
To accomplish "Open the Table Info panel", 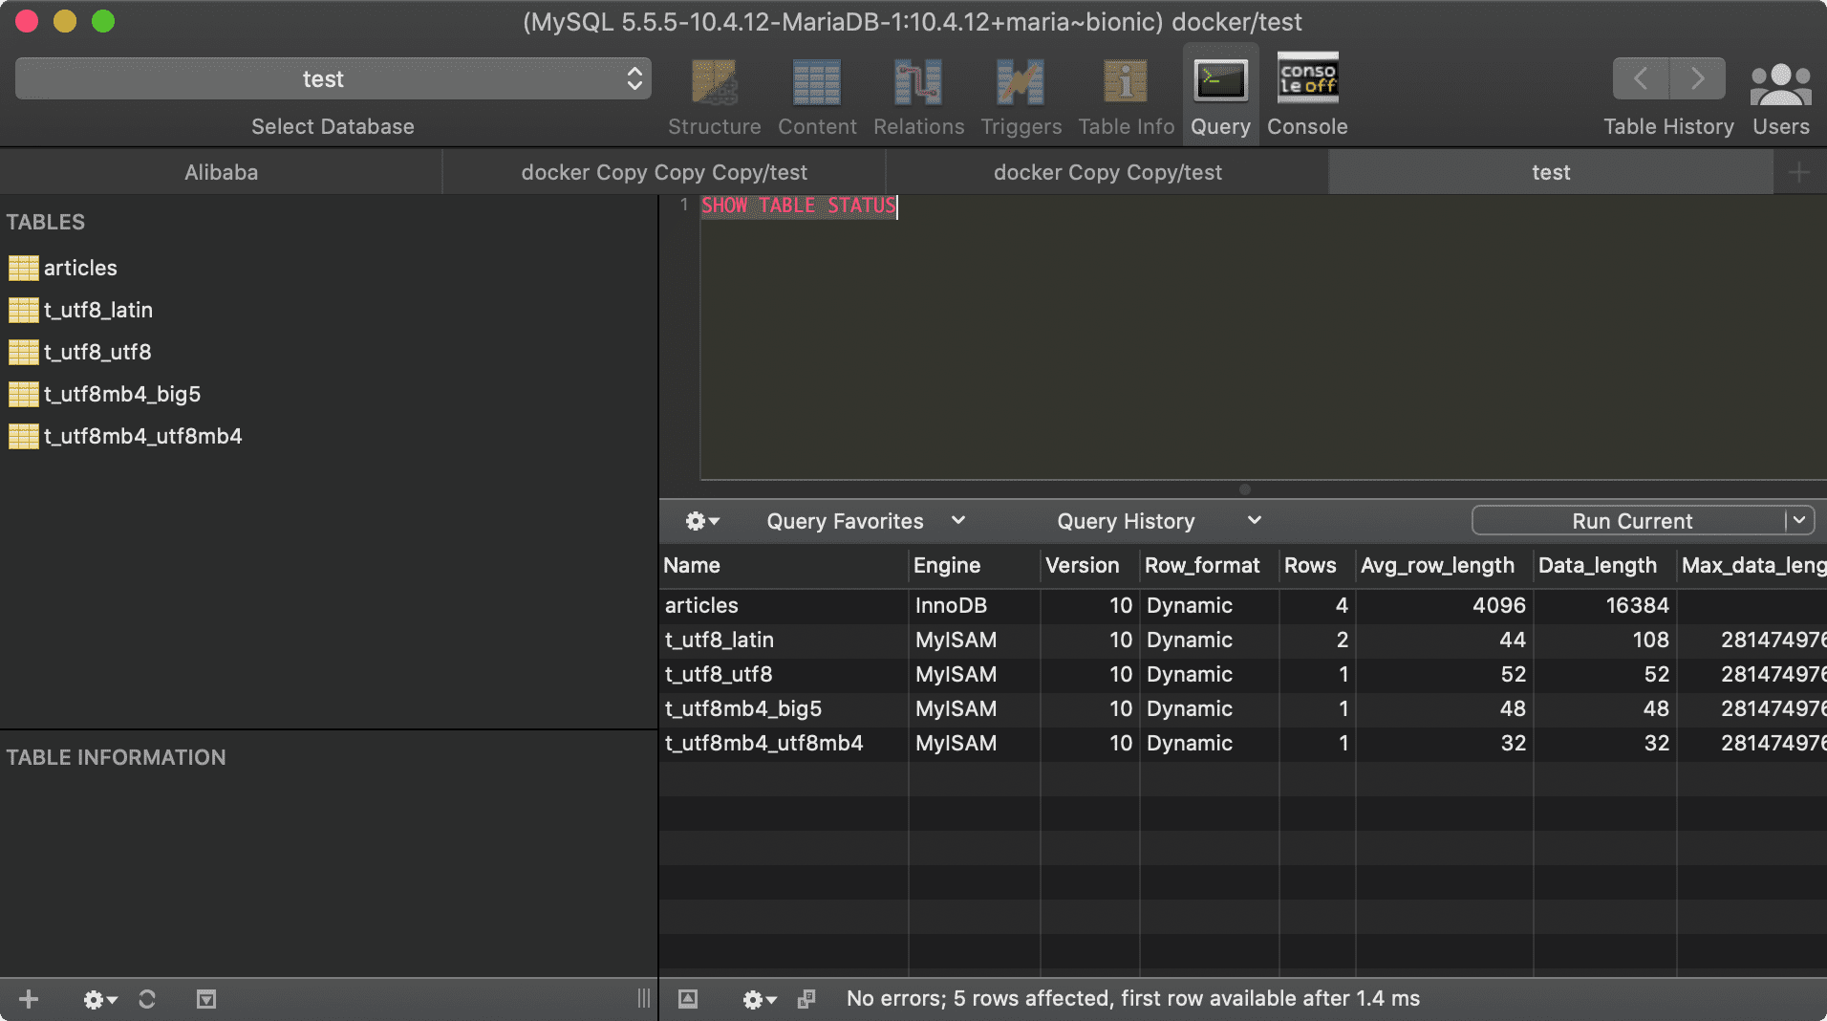I will click(x=1125, y=93).
